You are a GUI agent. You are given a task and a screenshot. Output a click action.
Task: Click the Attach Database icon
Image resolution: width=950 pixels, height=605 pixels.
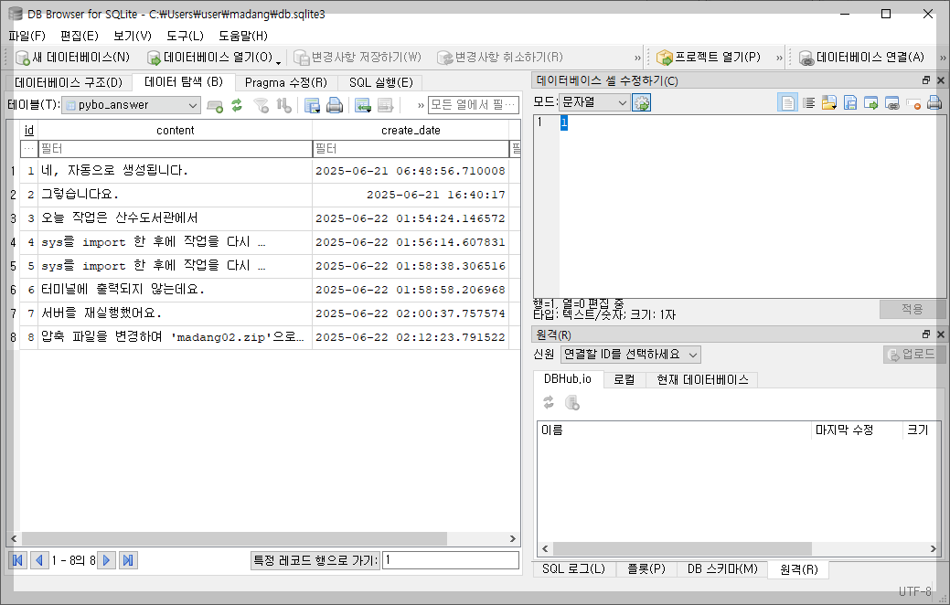click(x=806, y=58)
